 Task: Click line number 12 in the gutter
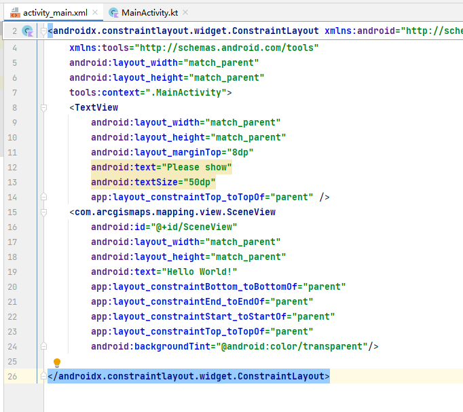point(12,168)
